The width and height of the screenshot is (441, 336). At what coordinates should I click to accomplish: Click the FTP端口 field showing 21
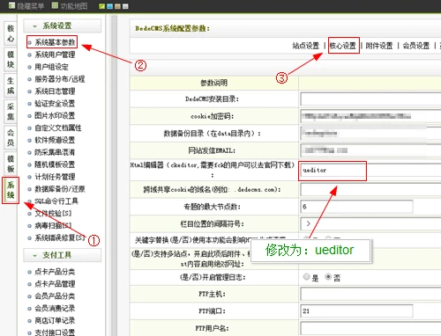356,311
